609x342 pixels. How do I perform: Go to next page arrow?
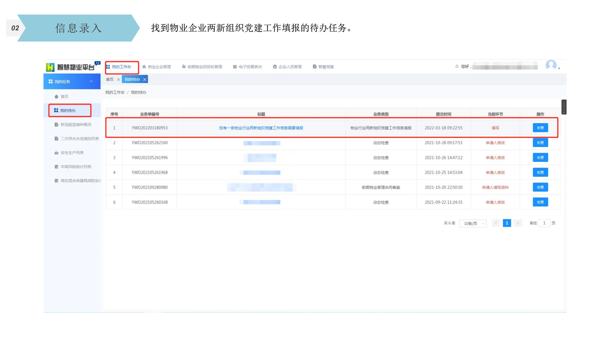(518, 223)
